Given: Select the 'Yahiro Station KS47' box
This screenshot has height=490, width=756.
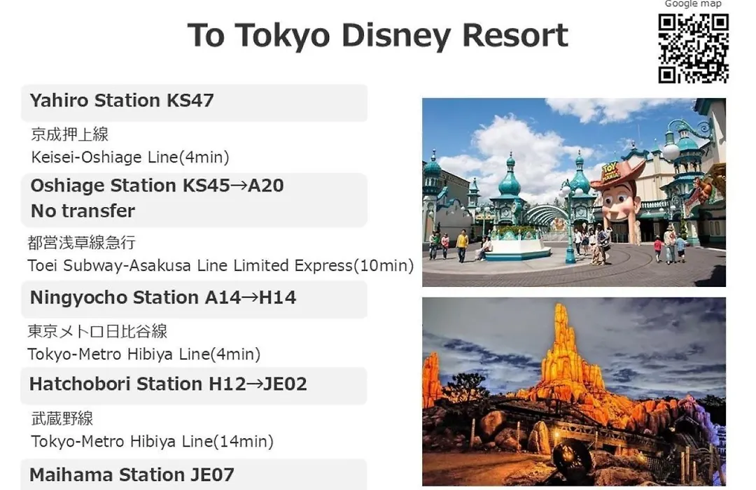Looking at the screenshot, I should pos(195,103).
